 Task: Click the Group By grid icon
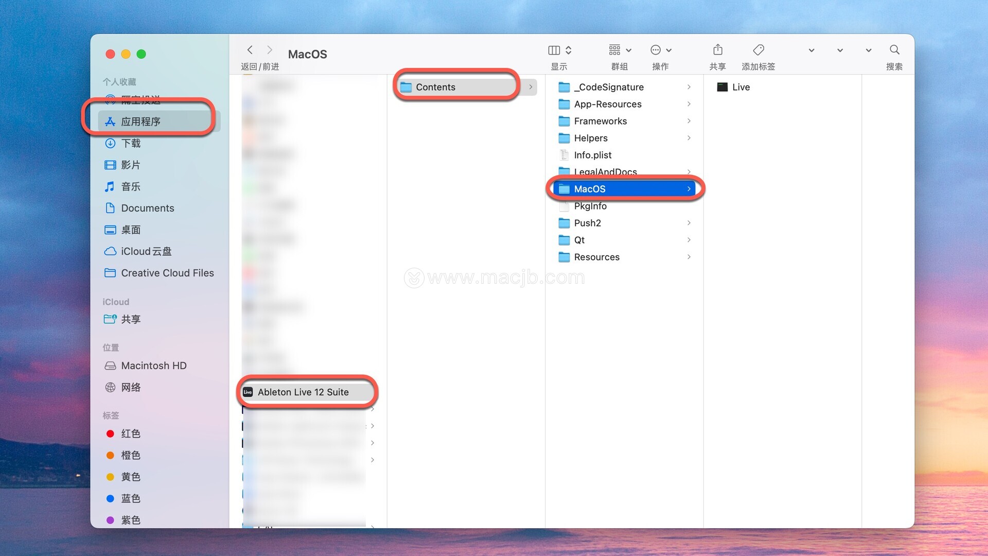[x=614, y=50]
